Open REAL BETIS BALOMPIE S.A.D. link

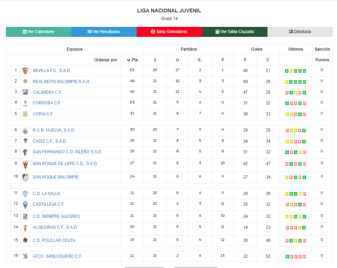61,82
